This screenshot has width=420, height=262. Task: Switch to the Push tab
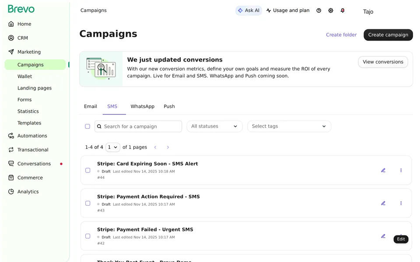click(169, 107)
